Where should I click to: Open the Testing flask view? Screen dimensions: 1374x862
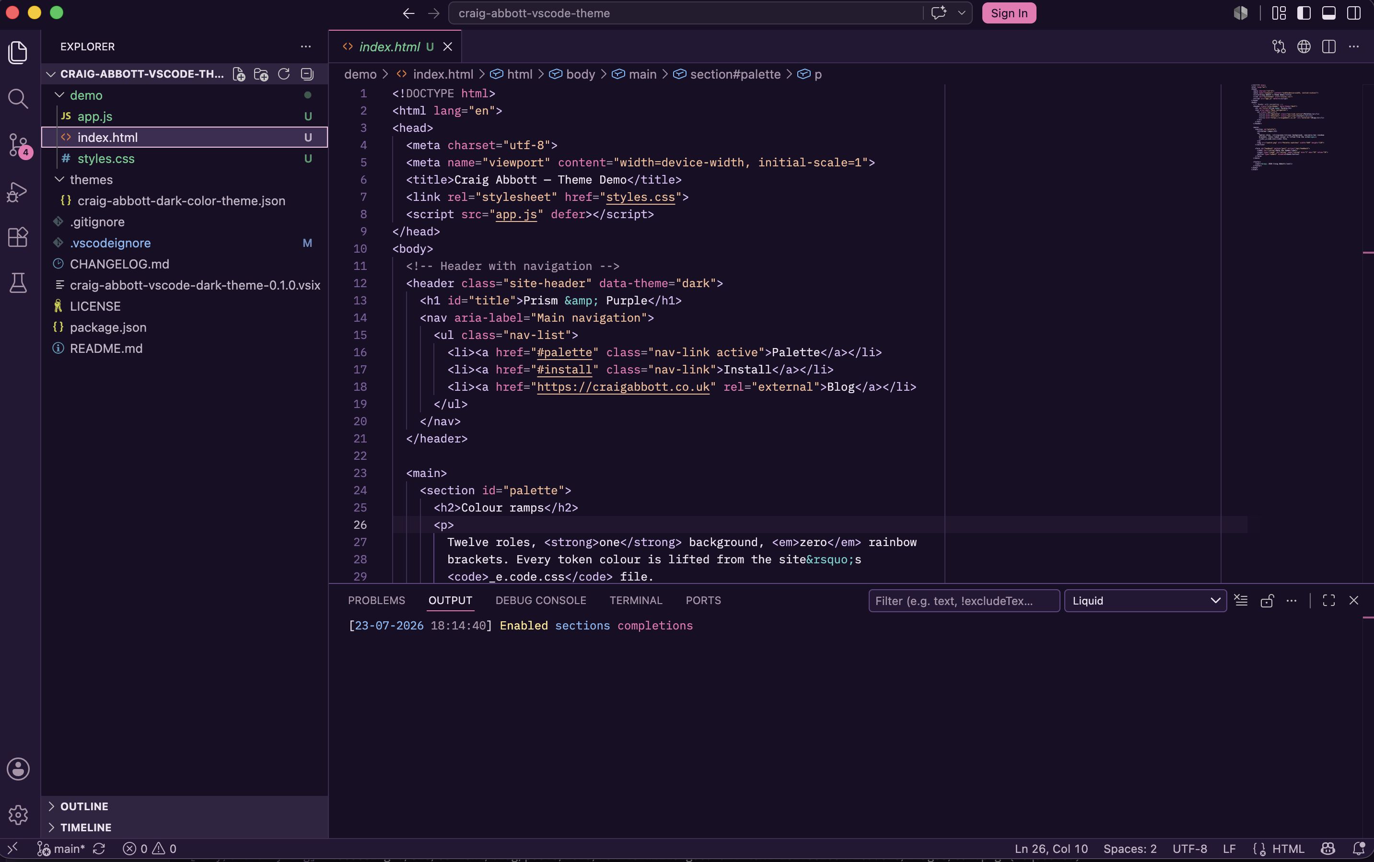click(18, 283)
